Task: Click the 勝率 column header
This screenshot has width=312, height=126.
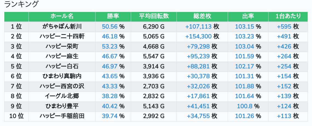Action: (113, 16)
